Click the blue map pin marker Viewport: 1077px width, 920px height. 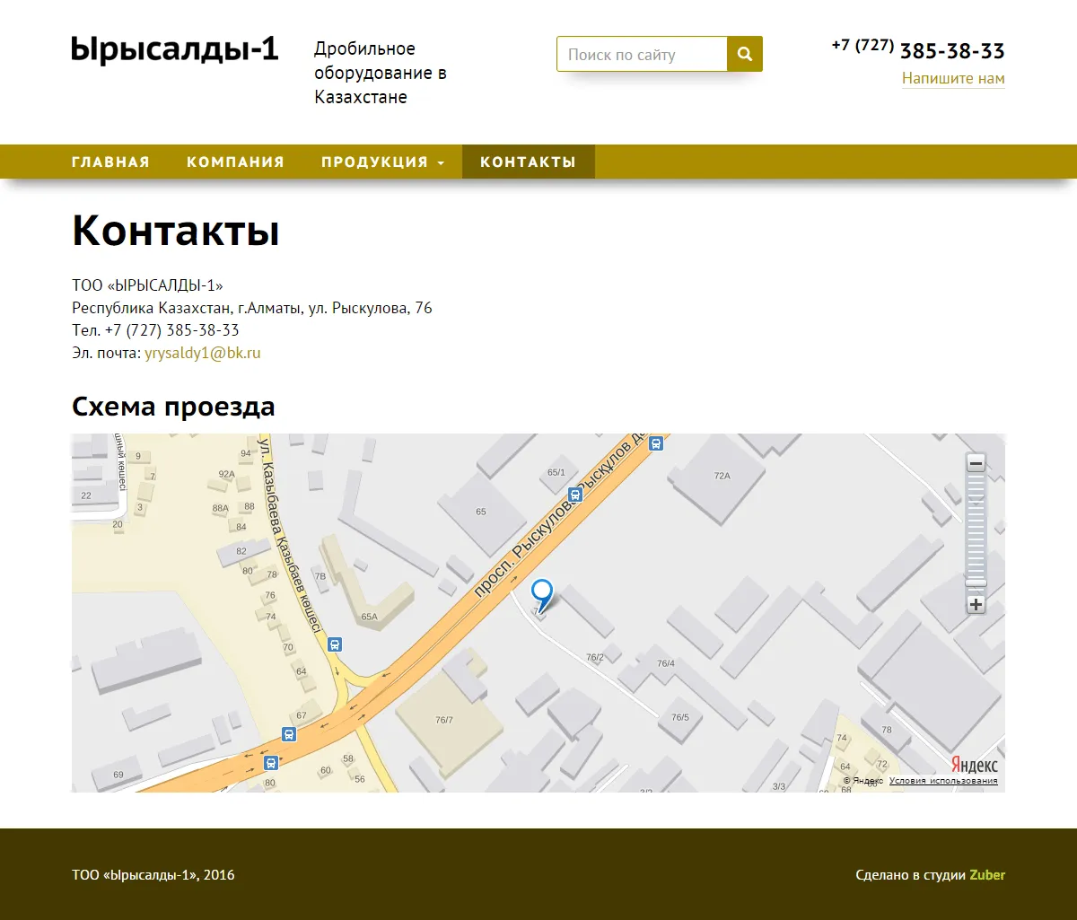pos(542,595)
